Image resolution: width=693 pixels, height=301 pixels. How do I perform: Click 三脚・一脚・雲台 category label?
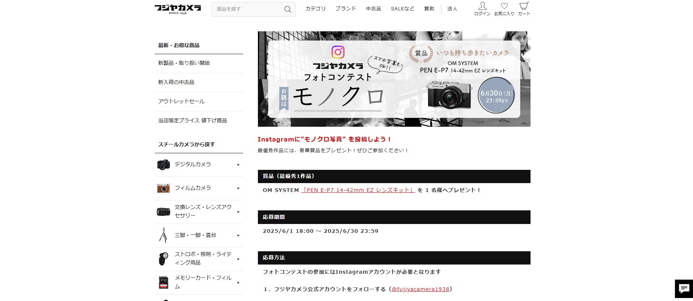click(195, 235)
